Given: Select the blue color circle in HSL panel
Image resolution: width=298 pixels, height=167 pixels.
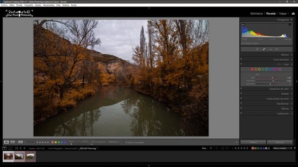Looking at the screenshot, I should [270, 69].
